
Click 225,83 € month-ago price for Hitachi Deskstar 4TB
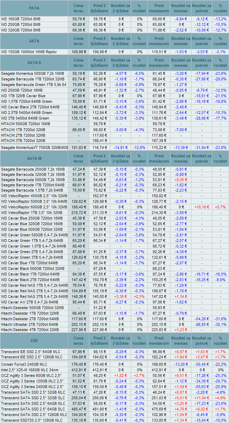159,329
